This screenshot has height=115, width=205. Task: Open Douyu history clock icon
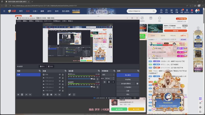click(161, 11)
